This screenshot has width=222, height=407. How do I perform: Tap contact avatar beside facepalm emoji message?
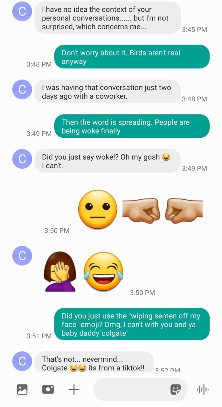click(x=22, y=256)
